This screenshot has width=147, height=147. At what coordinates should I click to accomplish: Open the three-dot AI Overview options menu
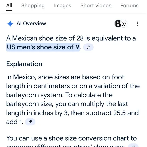coord(138,24)
